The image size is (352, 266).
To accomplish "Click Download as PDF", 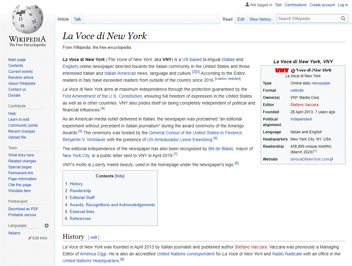I will 23,209.
